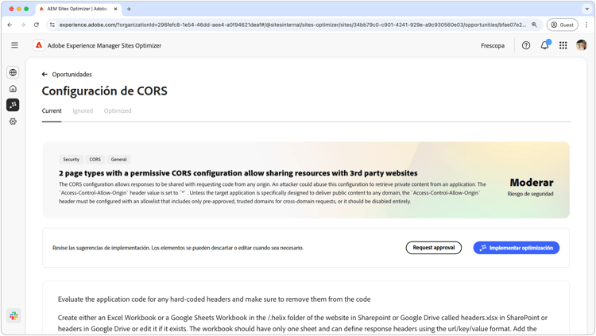Screen dimensions: 596x336
Task: Reload the page with browser refresh
Action: pyautogui.click(x=36, y=25)
